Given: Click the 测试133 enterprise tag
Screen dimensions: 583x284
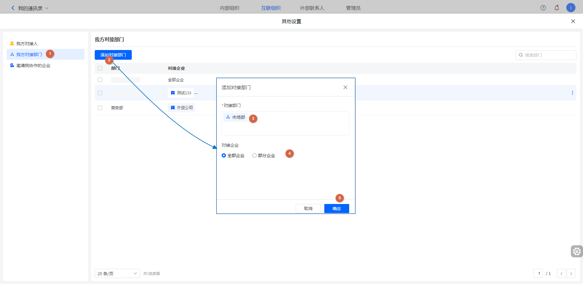Looking at the screenshot, I should (x=181, y=93).
